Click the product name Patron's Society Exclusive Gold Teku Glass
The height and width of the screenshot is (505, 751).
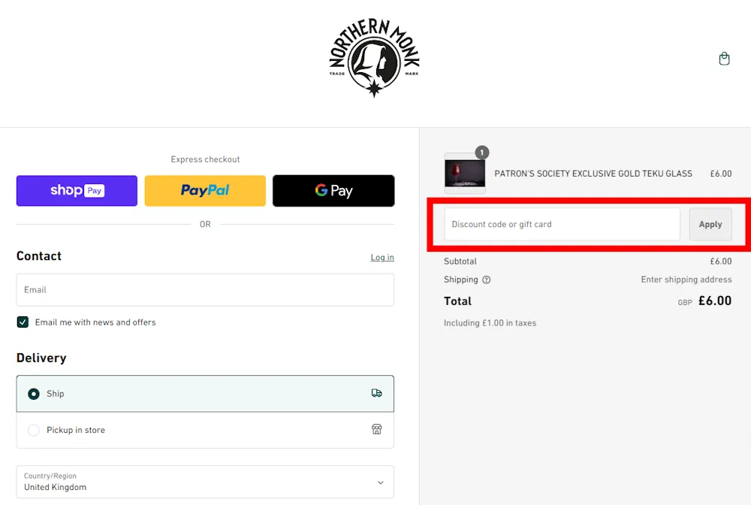point(593,174)
